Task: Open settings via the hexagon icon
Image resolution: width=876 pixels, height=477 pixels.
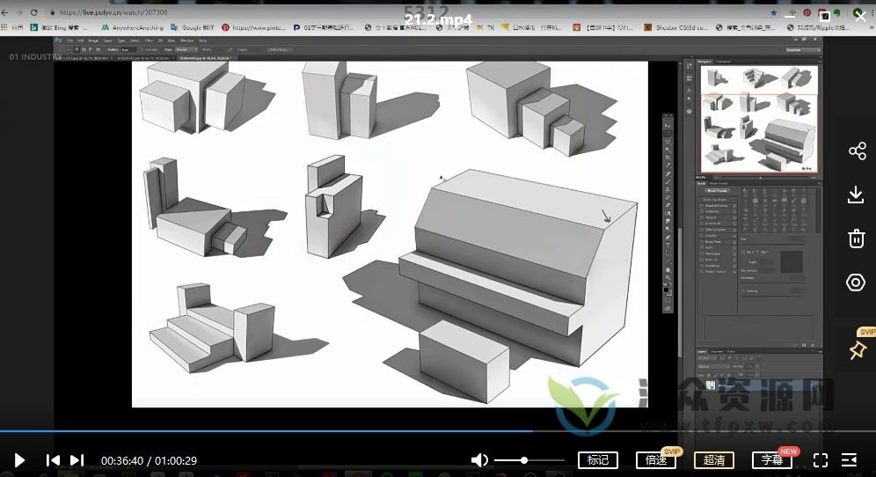Action: tap(857, 282)
